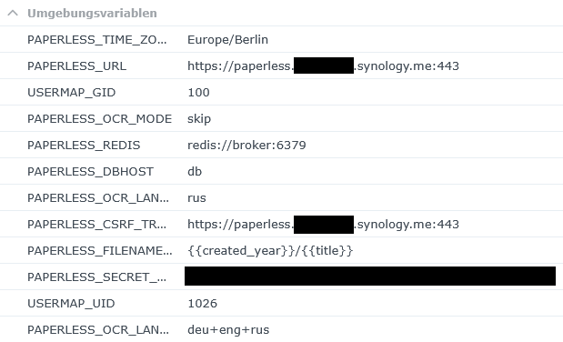Select the deu+eng+rus value
563x342 pixels.
point(228,330)
